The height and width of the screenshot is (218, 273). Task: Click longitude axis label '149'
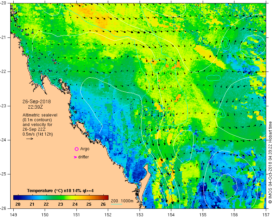pos(13,215)
